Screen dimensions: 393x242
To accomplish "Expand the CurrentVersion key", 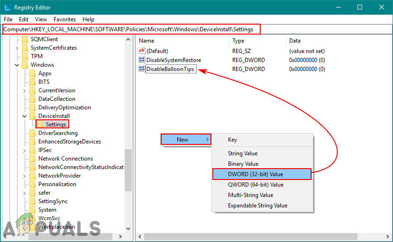I will pyautogui.click(x=24, y=90).
